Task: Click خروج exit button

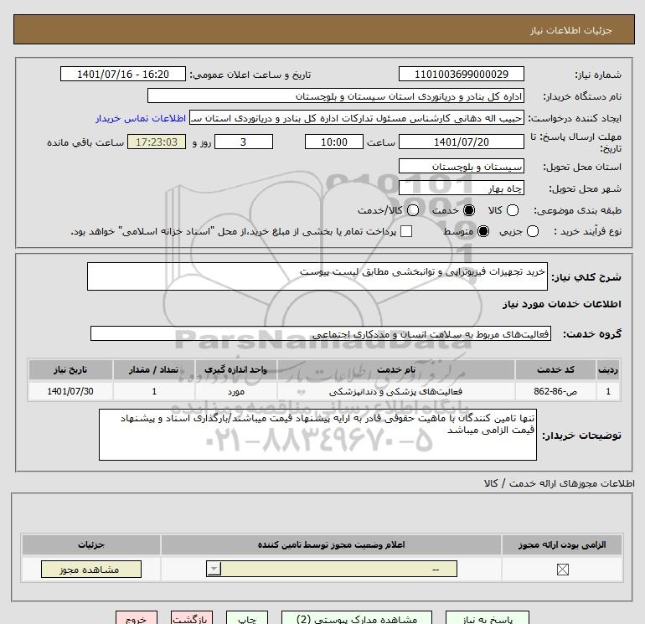Action: (x=137, y=618)
